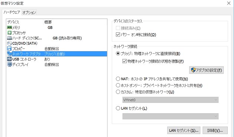Click the display monitor icon

[9, 65]
